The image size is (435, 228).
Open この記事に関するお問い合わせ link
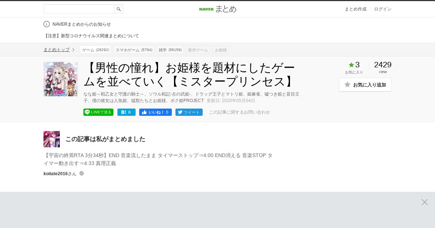coord(240,112)
